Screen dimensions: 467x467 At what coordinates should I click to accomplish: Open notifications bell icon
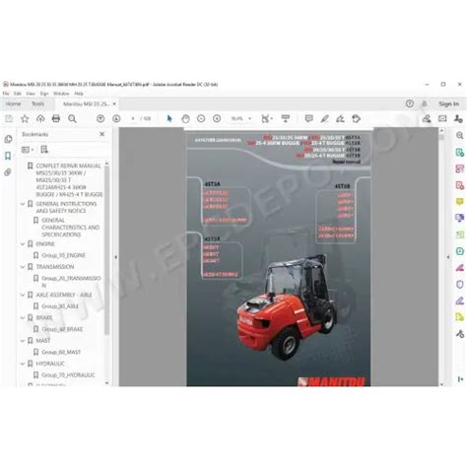(425, 104)
